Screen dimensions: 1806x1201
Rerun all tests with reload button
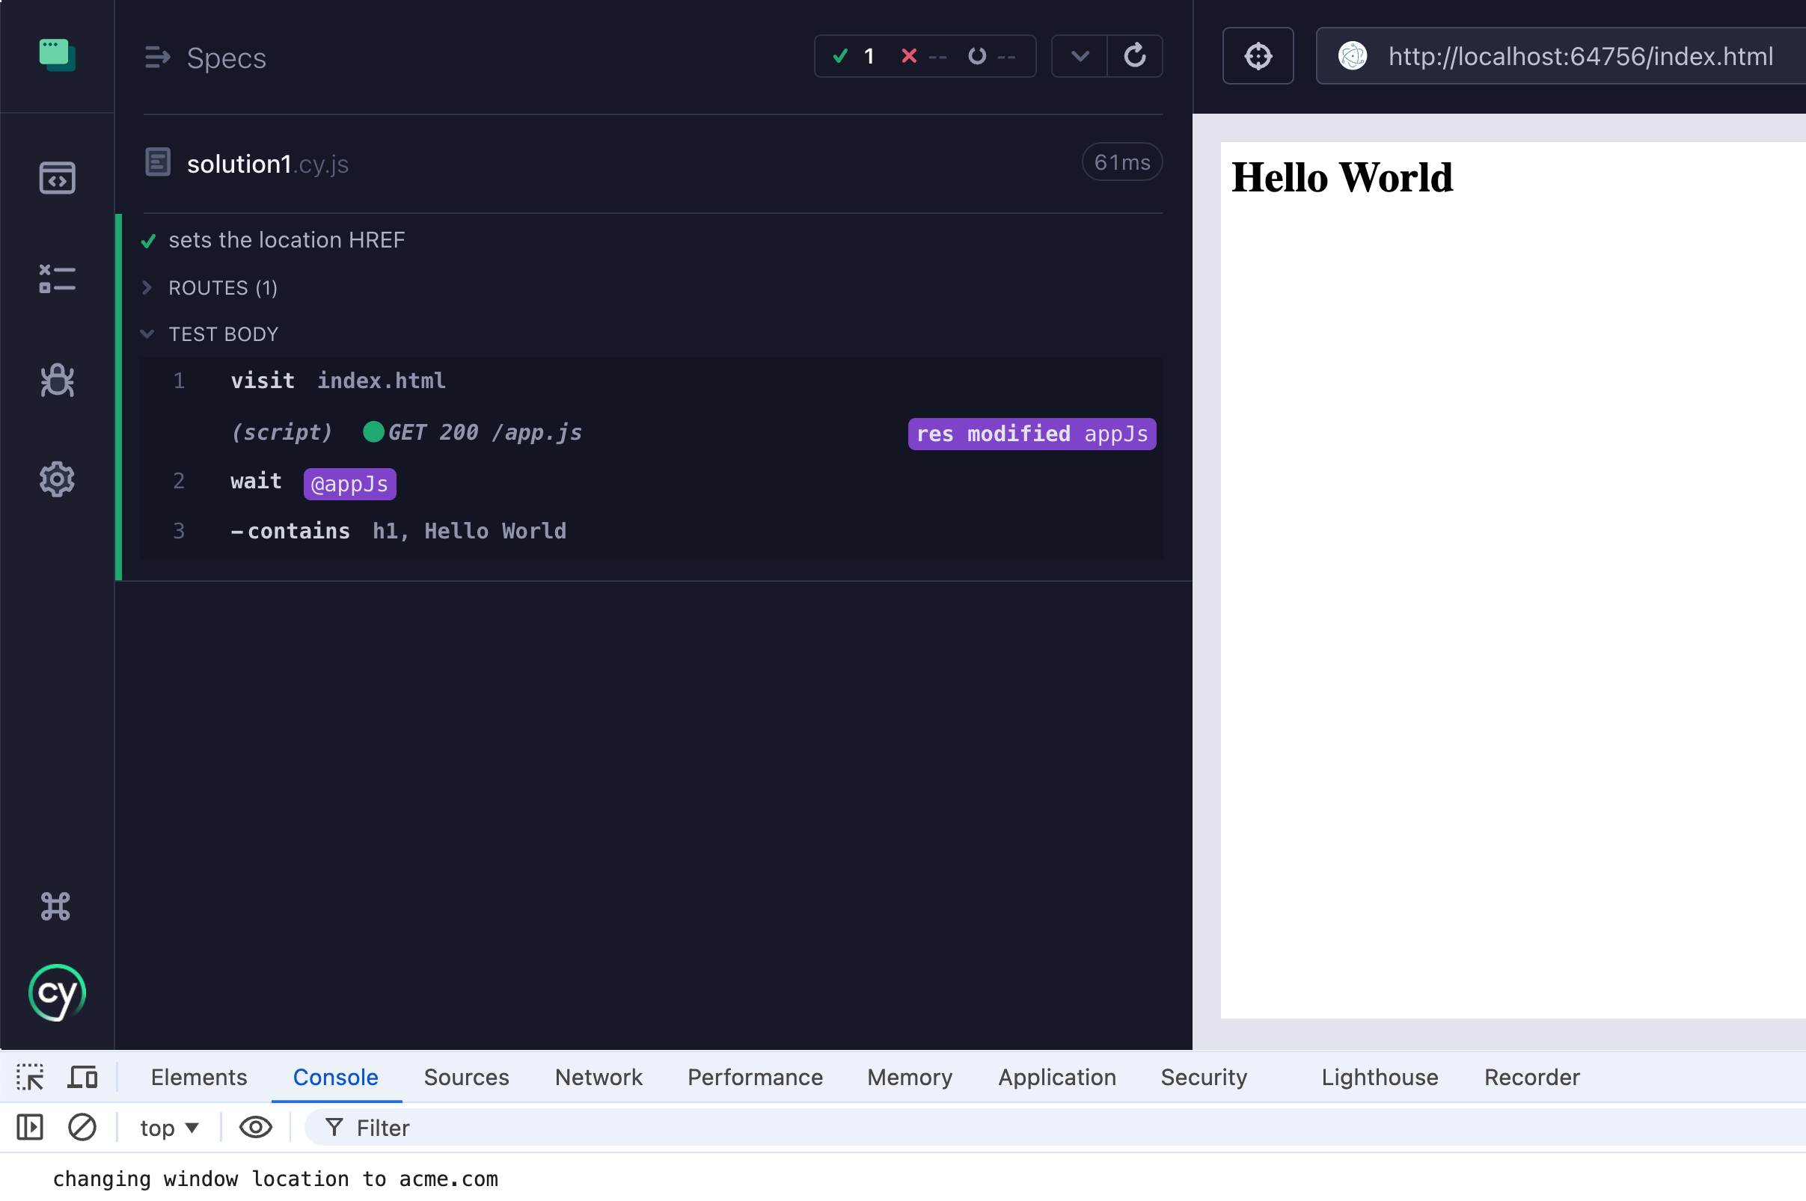click(x=1135, y=56)
